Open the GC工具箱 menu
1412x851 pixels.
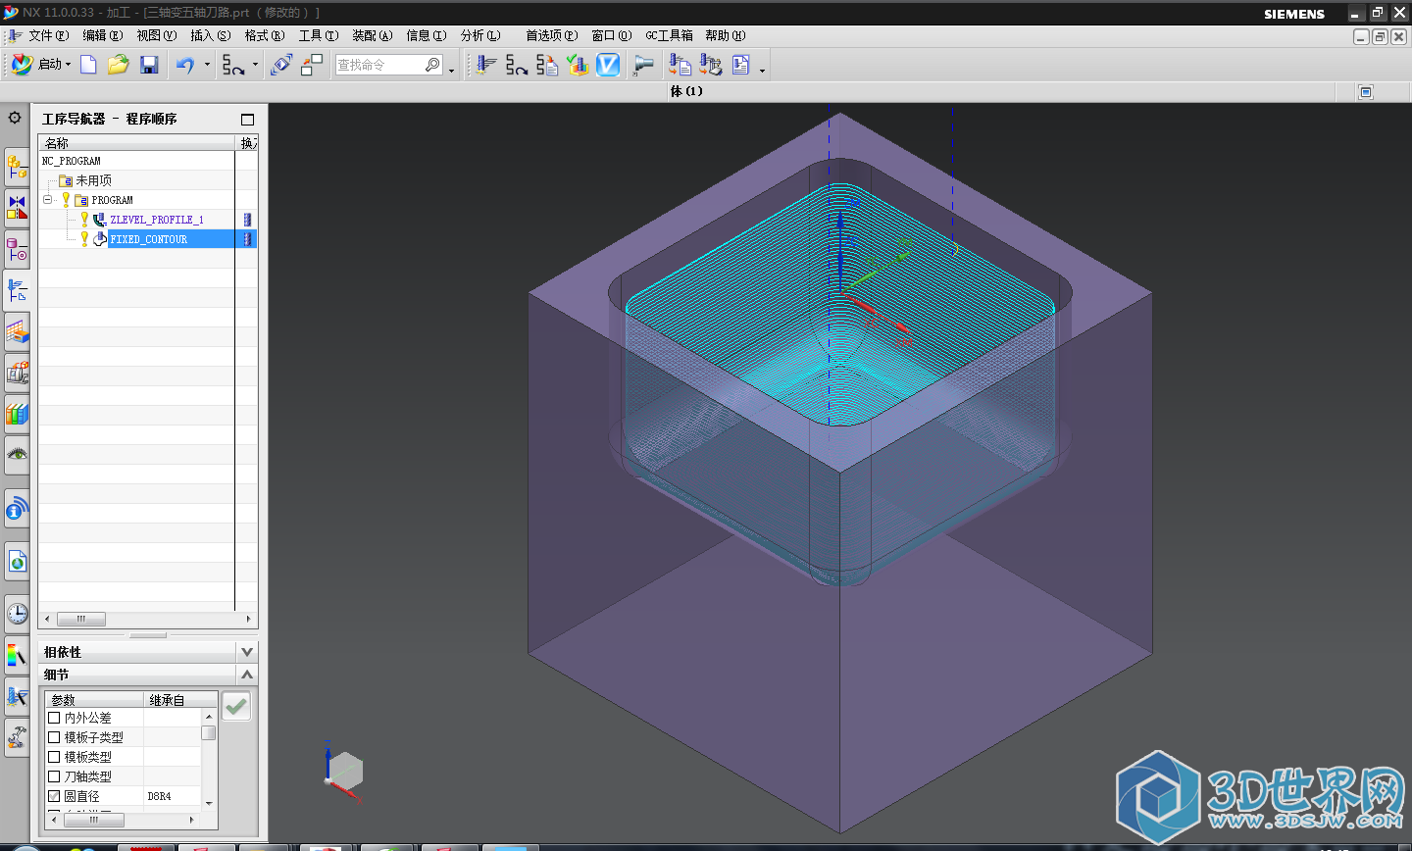tap(669, 35)
